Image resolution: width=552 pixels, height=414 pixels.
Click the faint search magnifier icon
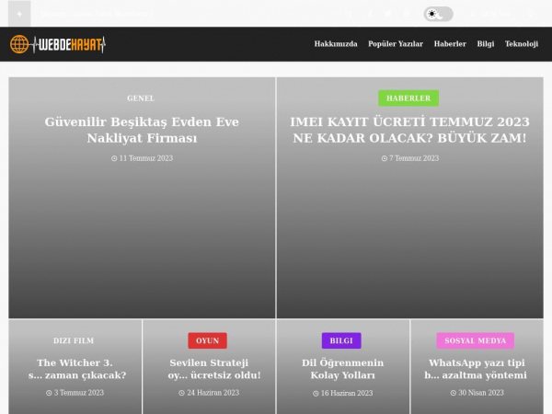pyautogui.click(x=348, y=14)
